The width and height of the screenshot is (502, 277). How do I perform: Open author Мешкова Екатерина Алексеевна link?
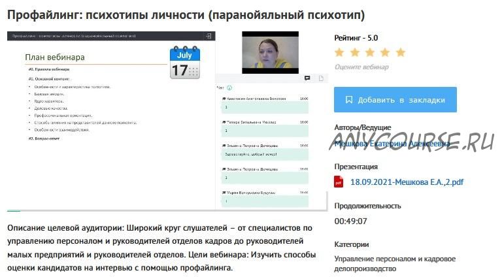(392, 144)
